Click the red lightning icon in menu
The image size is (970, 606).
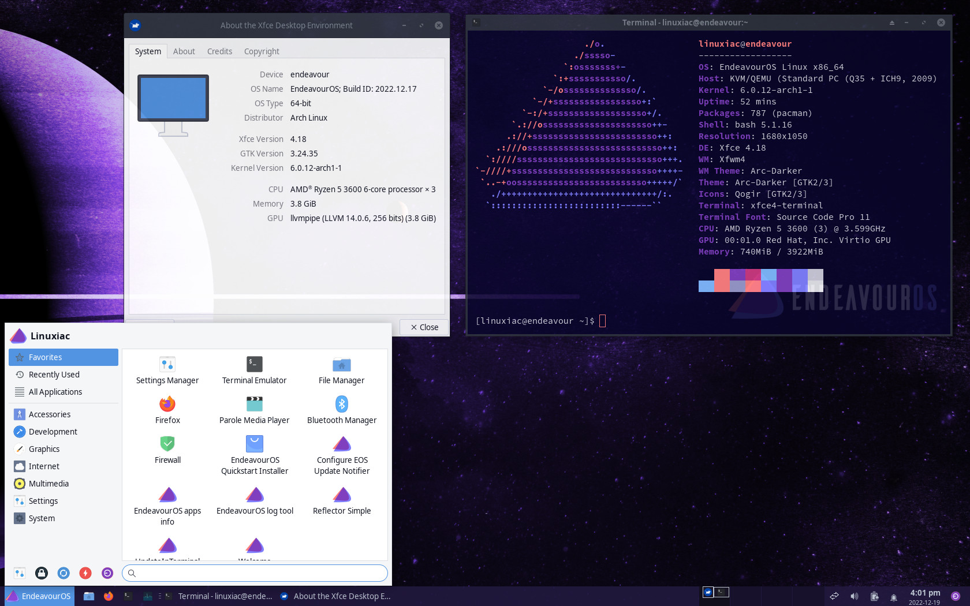click(x=85, y=573)
